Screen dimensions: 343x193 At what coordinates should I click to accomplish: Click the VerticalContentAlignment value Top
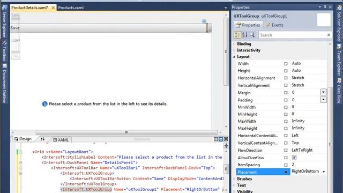(295, 143)
